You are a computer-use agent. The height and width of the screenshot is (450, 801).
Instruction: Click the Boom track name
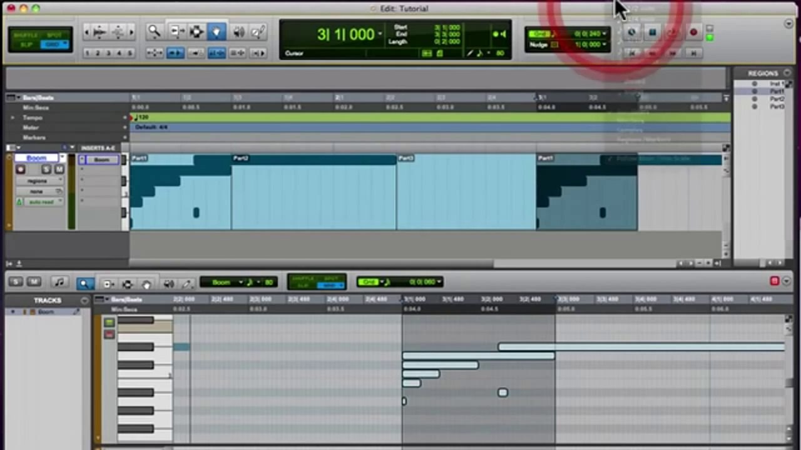pyautogui.click(x=36, y=158)
